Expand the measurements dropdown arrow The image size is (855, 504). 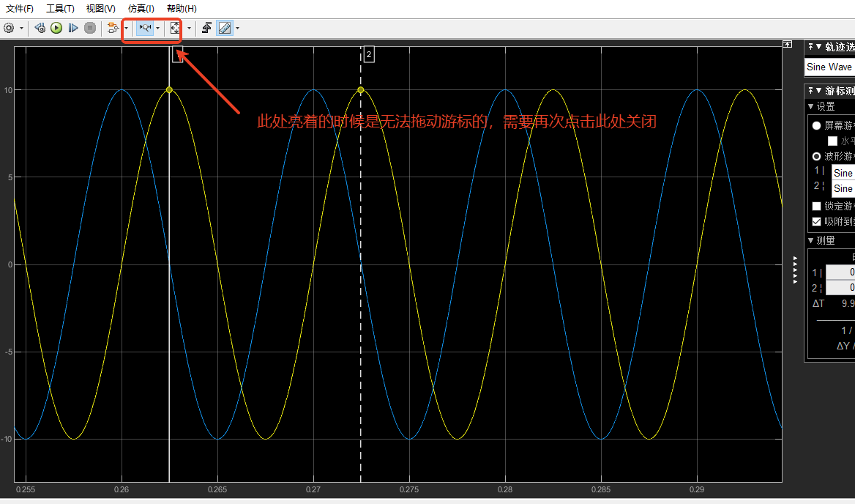237,28
